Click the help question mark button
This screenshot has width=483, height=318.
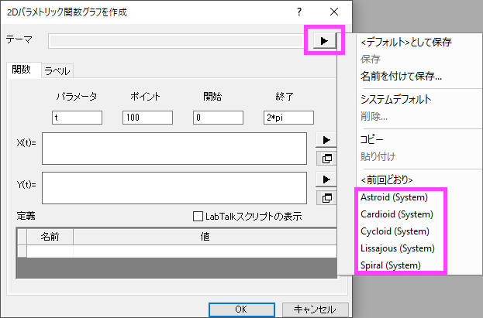pos(299,12)
